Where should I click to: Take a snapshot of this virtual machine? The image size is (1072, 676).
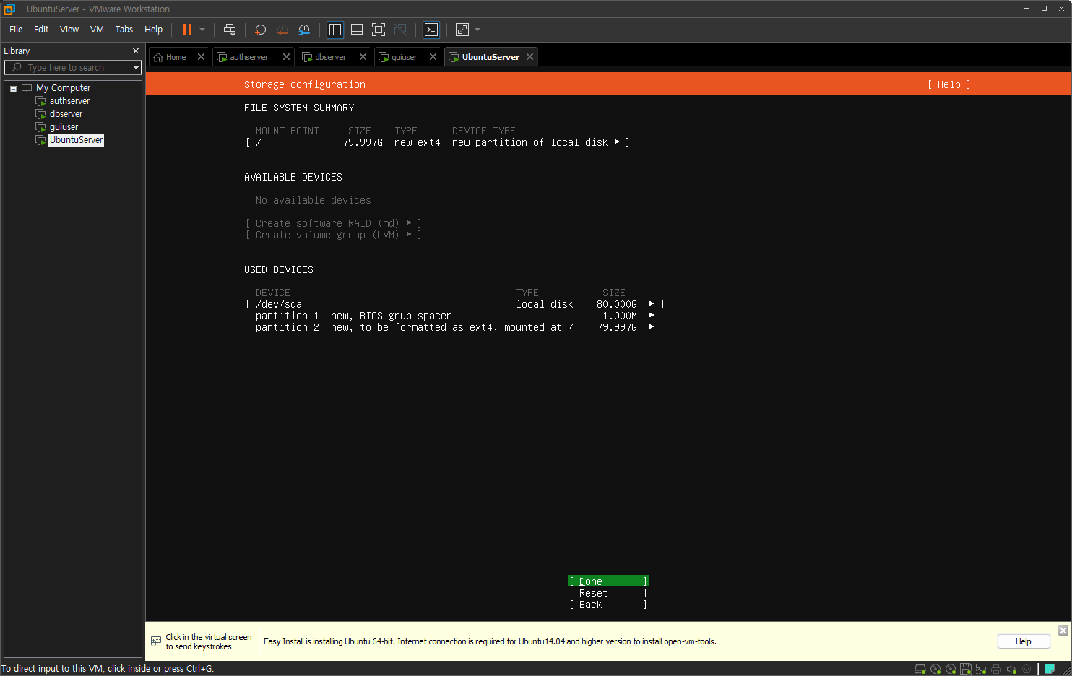point(261,30)
